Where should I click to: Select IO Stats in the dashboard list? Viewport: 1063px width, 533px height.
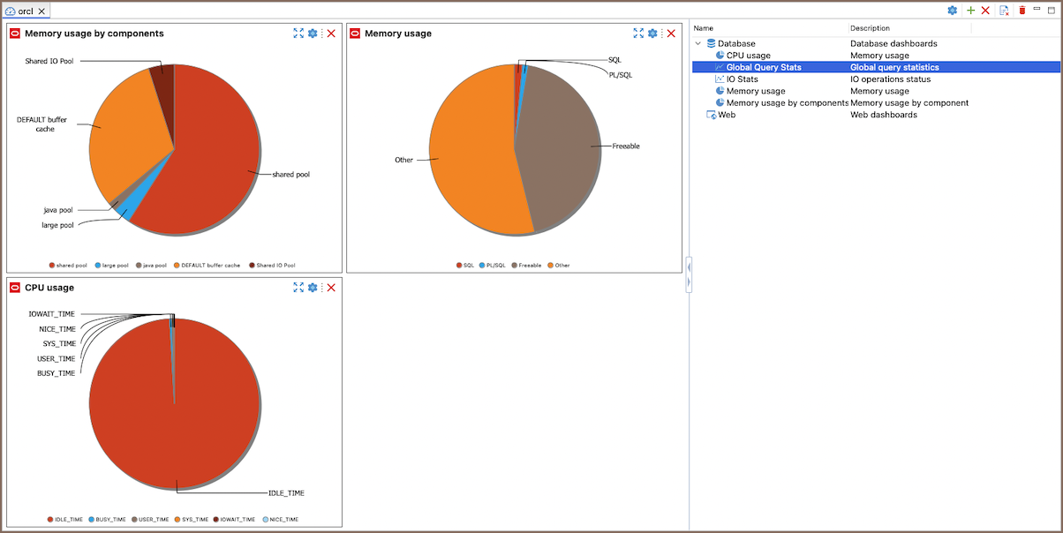pyautogui.click(x=742, y=79)
